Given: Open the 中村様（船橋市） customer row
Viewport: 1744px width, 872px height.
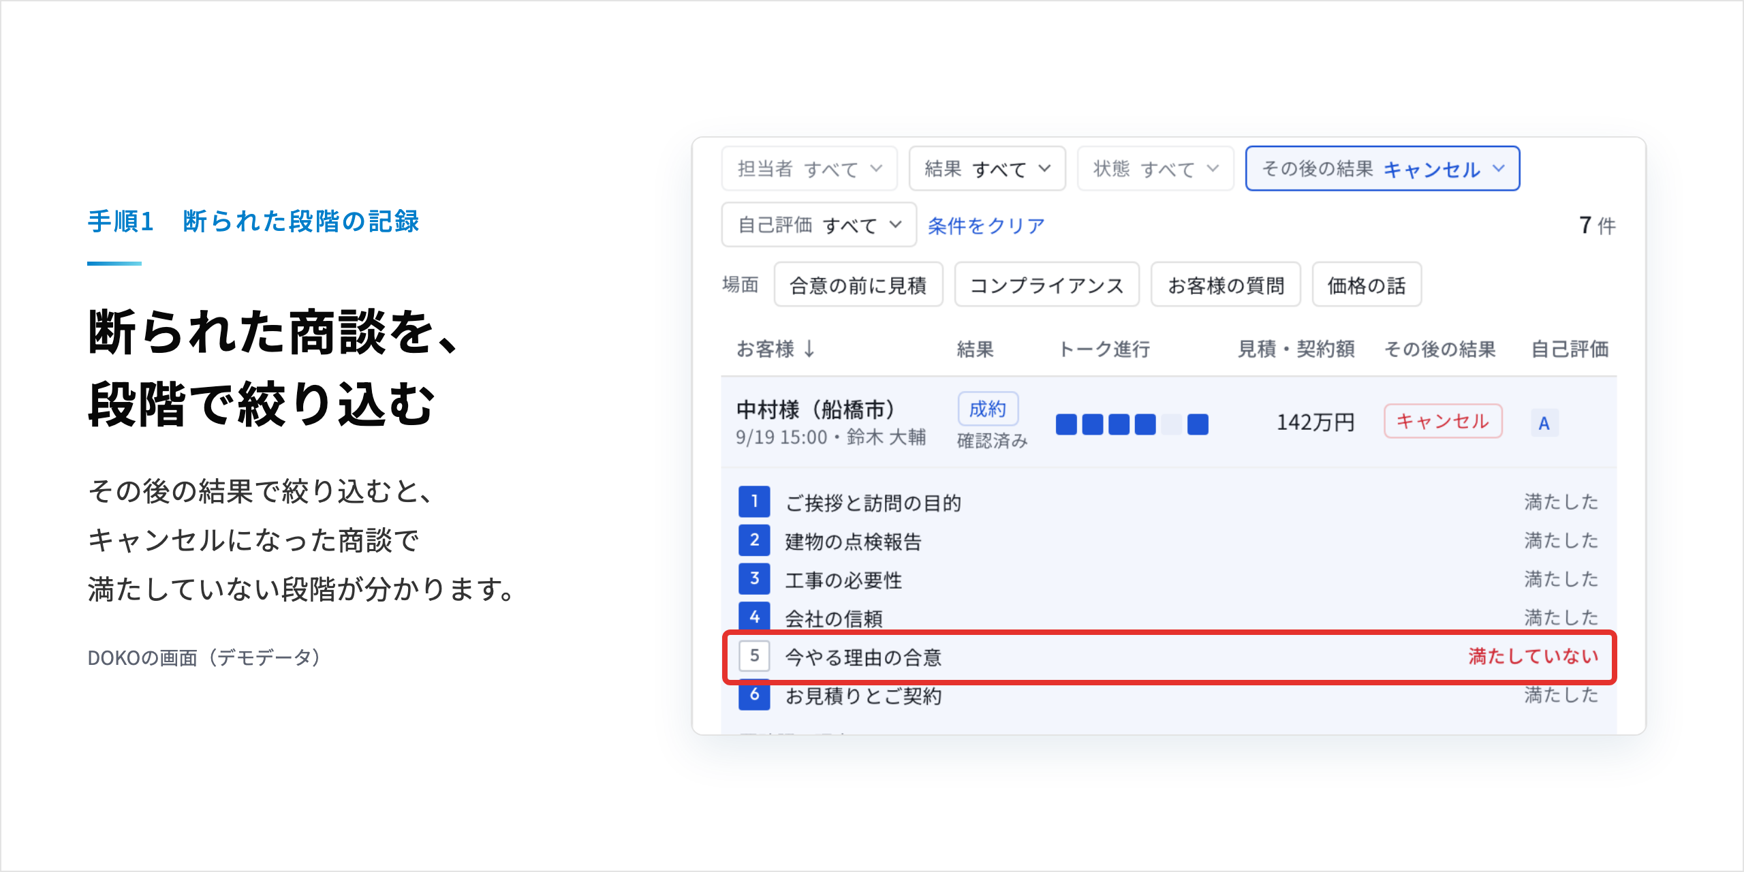Looking at the screenshot, I should pyautogui.click(x=1169, y=422).
